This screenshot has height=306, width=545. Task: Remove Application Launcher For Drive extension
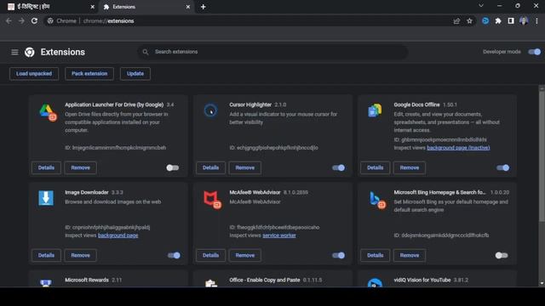click(x=81, y=167)
